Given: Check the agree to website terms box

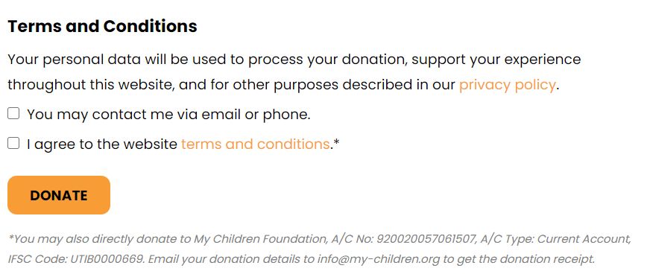Looking at the screenshot, I should coord(13,143).
